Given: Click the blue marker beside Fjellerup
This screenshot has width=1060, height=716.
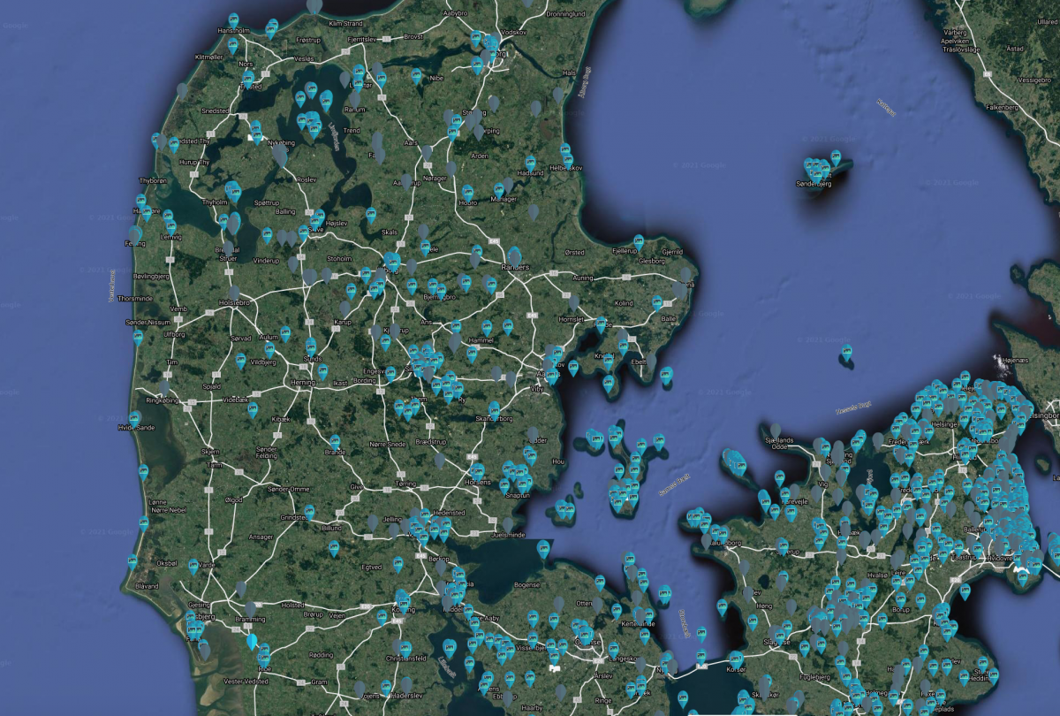Looking at the screenshot, I should pos(639,241).
